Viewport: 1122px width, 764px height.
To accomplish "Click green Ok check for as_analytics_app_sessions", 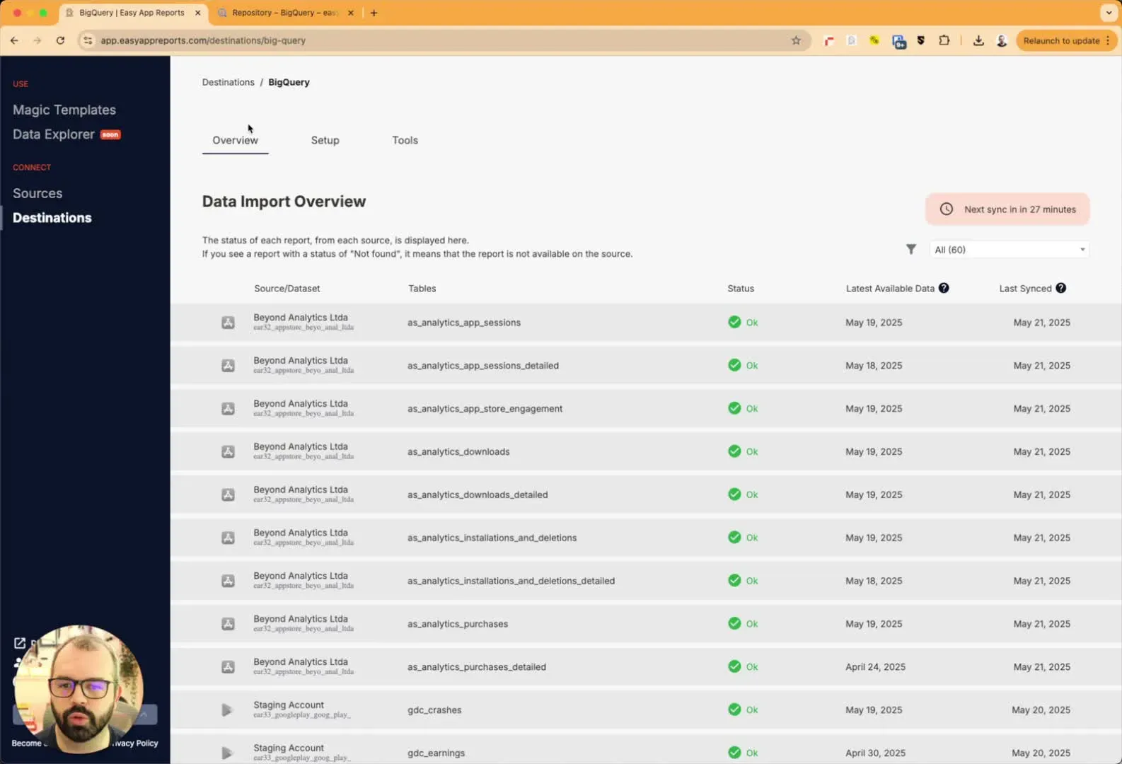I will point(734,322).
